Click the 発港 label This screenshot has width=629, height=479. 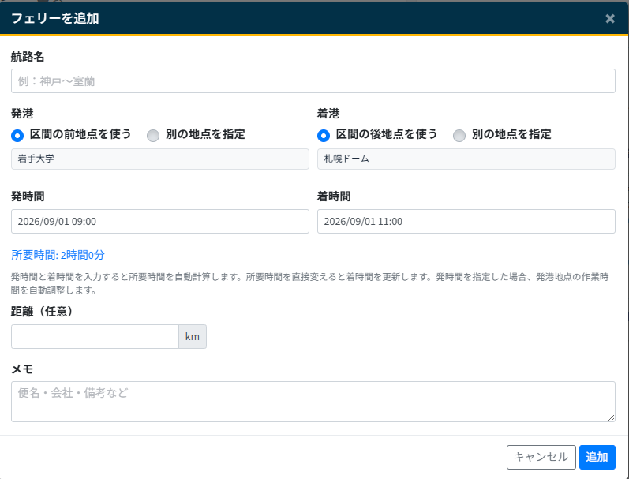pos(22,114)
